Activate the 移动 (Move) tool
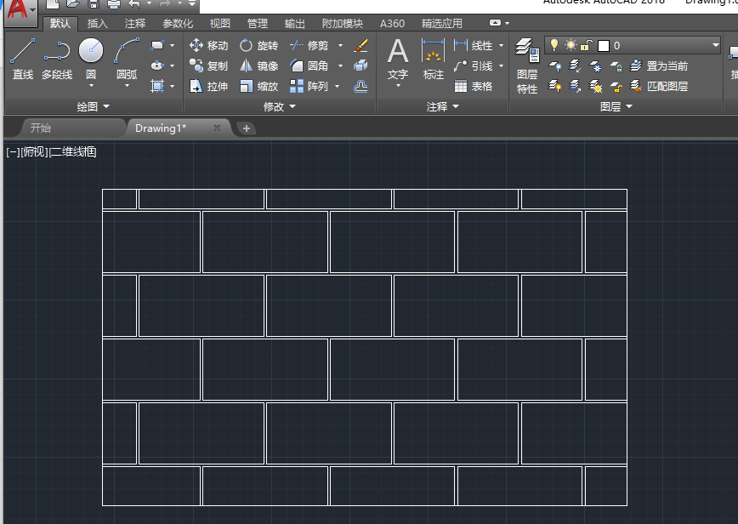The width and height of the screenshot is (738, 524). (x=208, y=45)
